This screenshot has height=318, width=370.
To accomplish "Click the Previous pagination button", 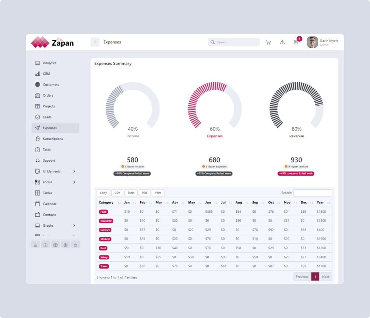I will (x=302, y=277).
